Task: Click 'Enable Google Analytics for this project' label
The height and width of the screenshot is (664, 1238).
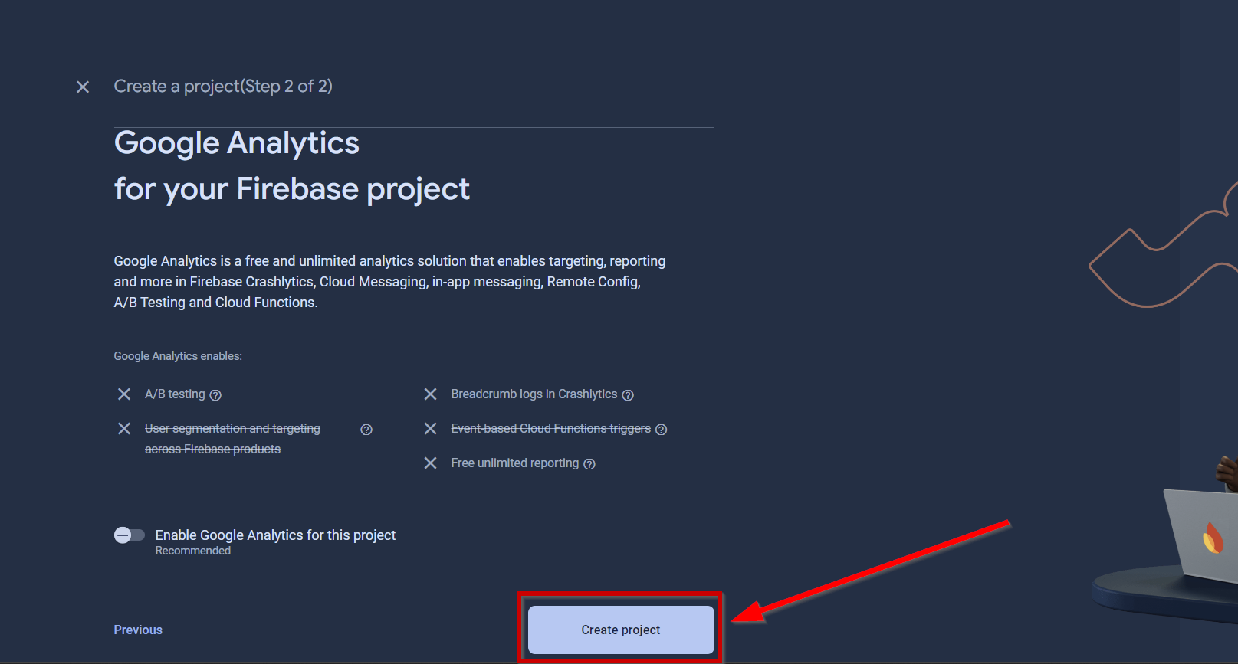Action: point(275,535)
